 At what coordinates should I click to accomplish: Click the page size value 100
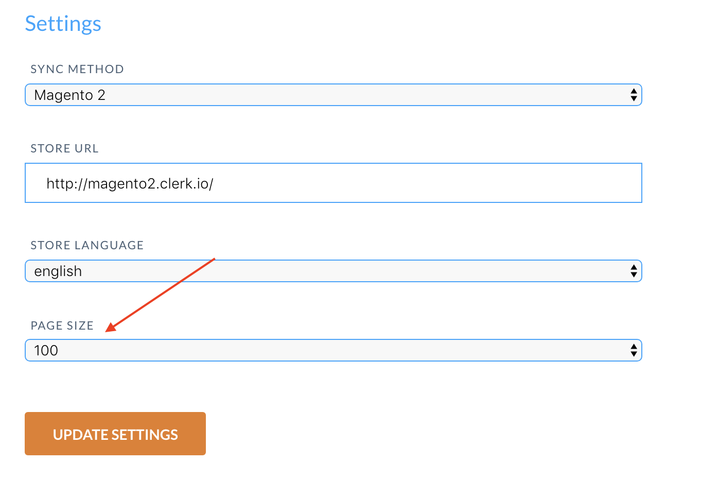[x=46, y=351]
